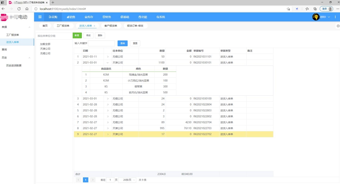Screen dimensions: 340x184
Task: Select 历史进货数据 in the sidebar
Action: tap(14, 65)
